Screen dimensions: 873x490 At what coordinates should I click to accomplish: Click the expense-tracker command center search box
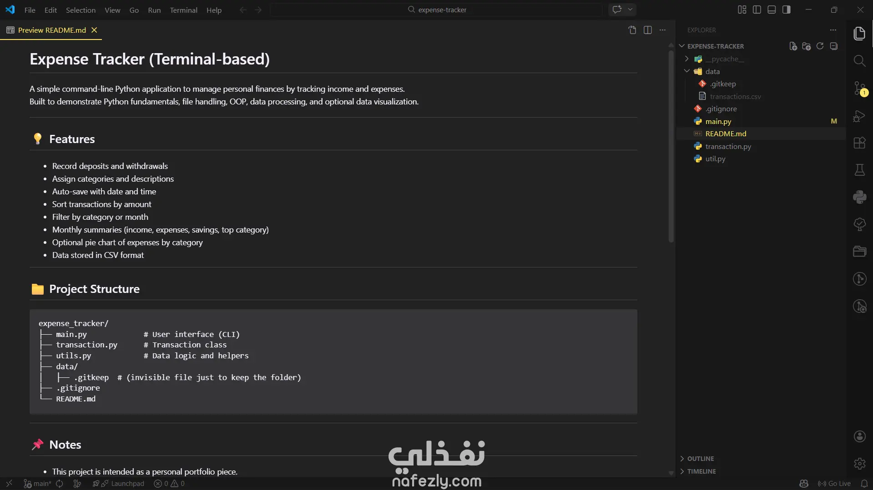pos(436,10)
